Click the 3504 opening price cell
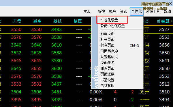Image resolution: width=173 pixels, height=107 pixels. coord(16,92)
